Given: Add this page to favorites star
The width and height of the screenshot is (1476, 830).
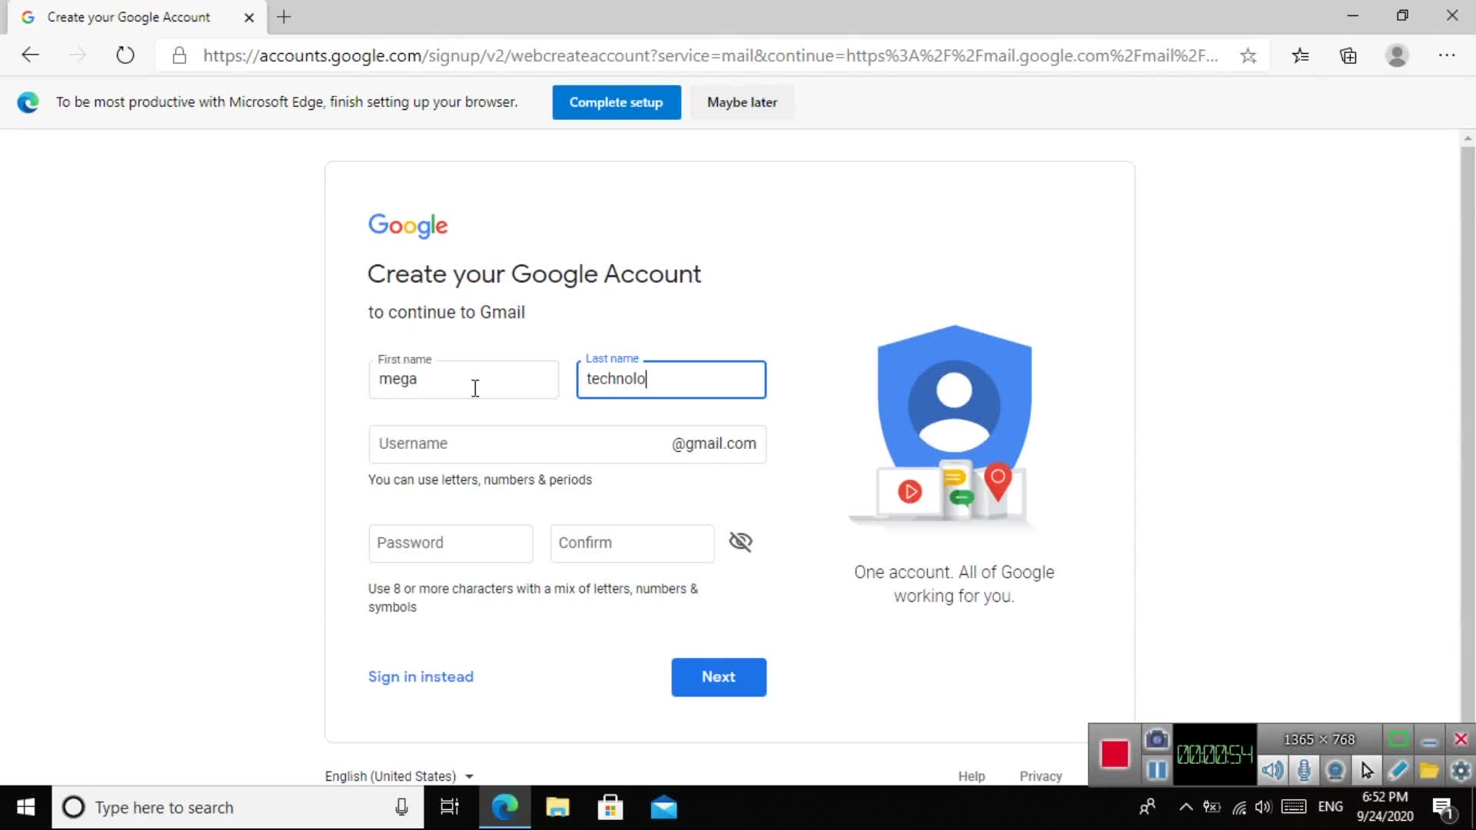Looking at the screenshot, I should [1248, 55].
